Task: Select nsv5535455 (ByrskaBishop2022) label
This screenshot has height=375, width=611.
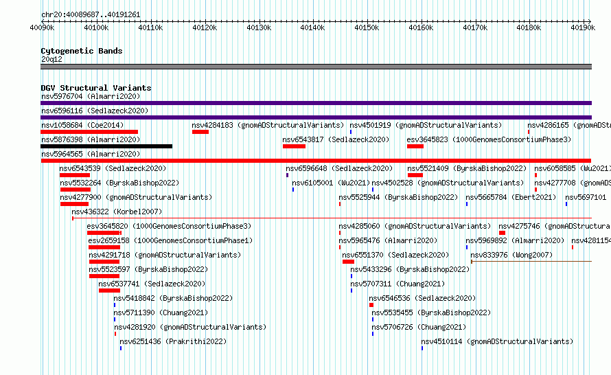Action: pyautogui.click(x=431, y=312)
